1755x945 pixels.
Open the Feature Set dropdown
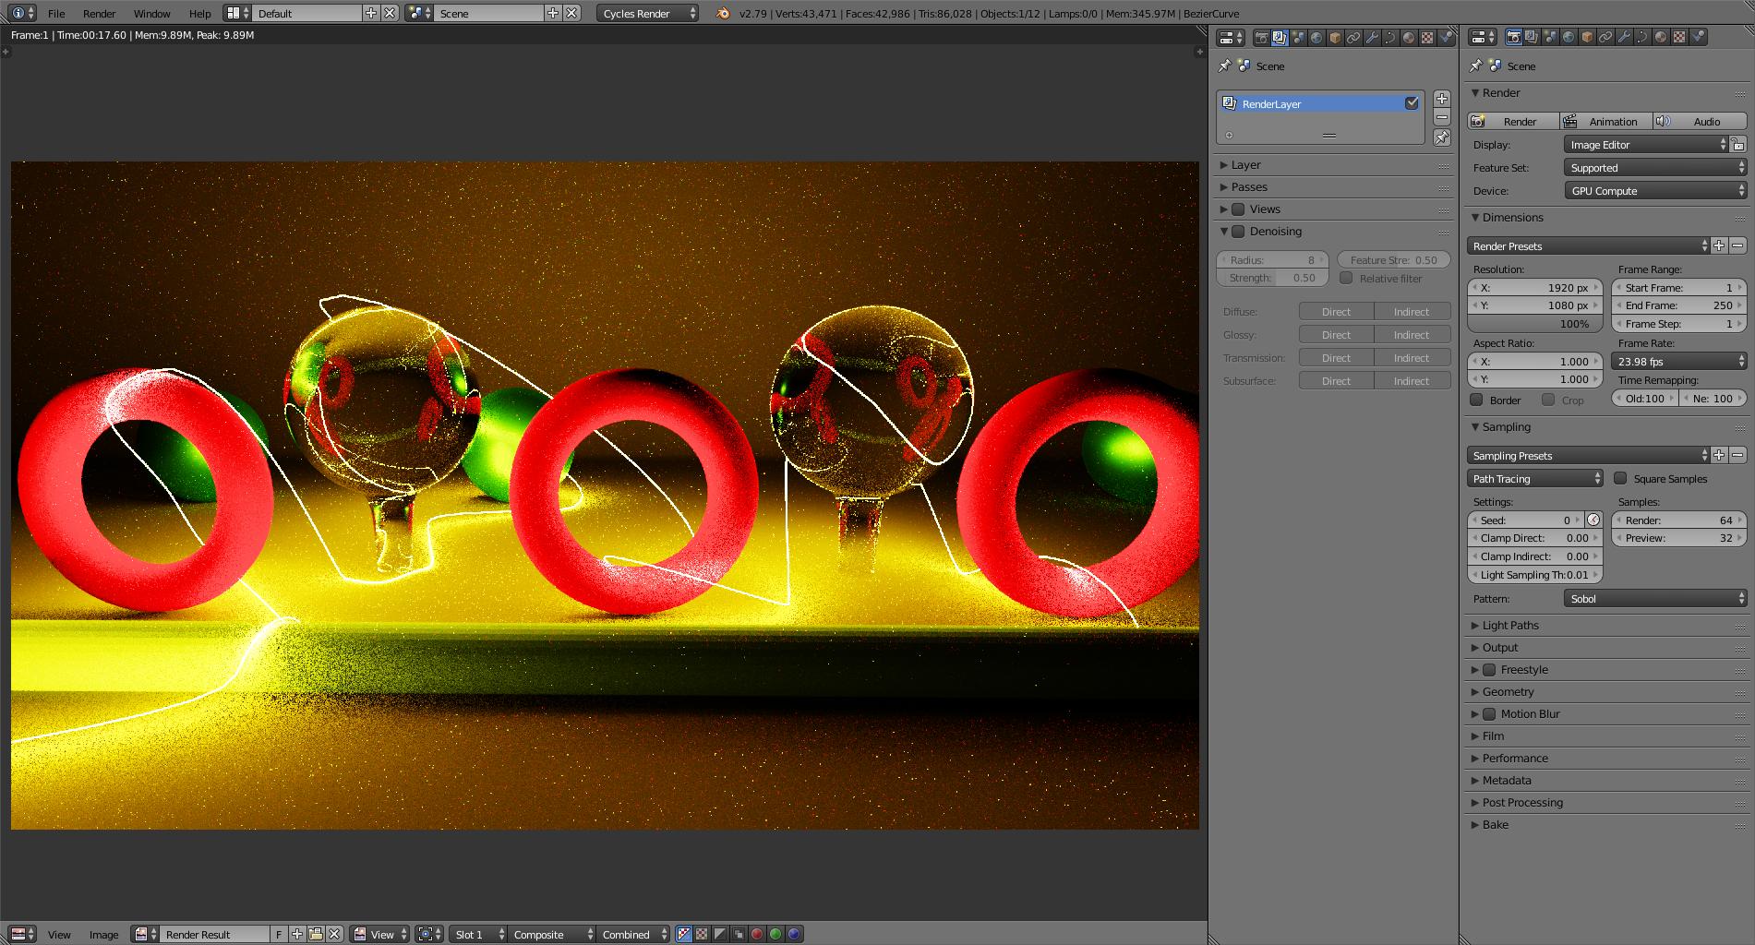(x=1655, y=167)
